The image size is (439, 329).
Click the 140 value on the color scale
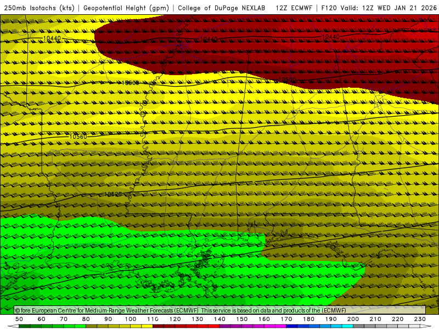tap(220, 319)
